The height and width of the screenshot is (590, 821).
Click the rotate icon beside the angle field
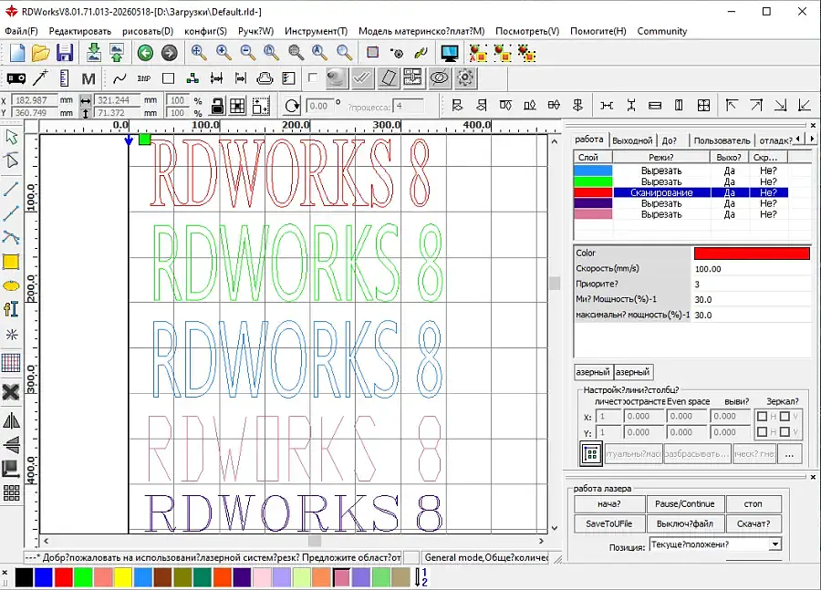[x=292, y=106]
